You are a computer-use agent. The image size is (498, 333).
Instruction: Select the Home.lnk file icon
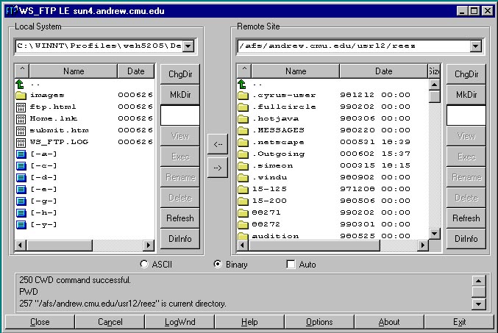pos(21,119)
